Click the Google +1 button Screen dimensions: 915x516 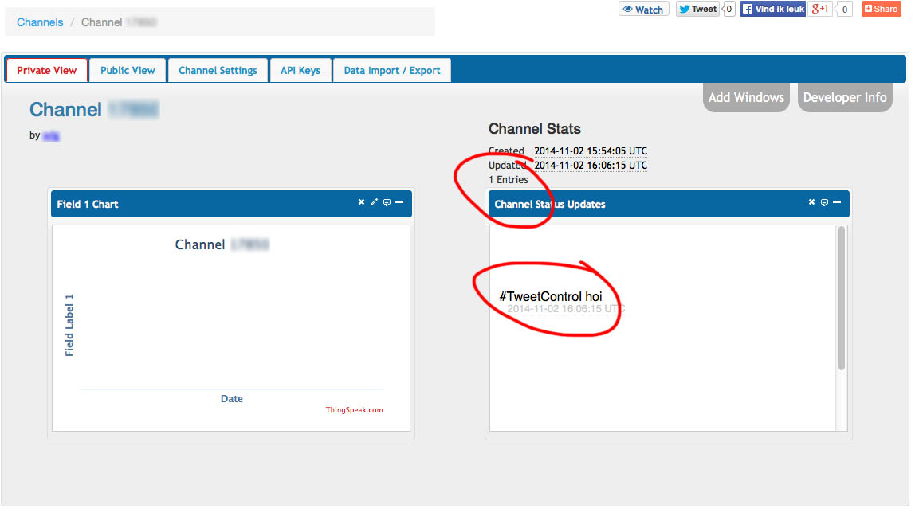pos(820,9)
